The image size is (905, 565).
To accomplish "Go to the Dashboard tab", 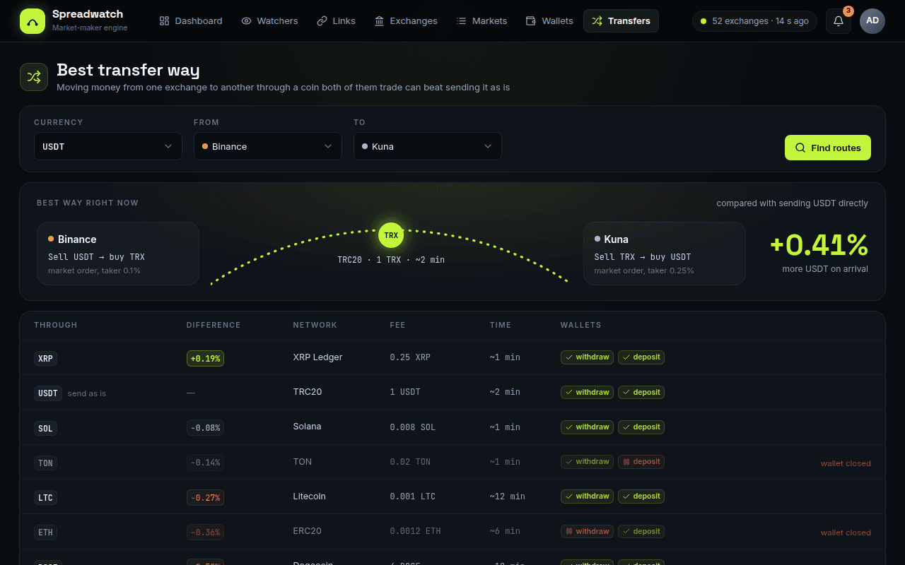I will [191, 21].
